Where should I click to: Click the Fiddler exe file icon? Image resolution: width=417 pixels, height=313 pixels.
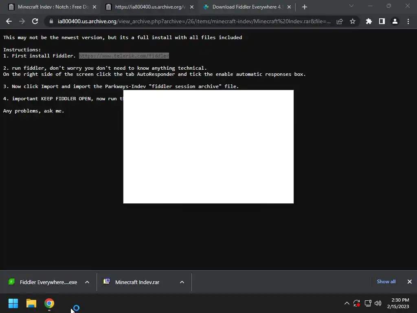[x=11, y=282]
